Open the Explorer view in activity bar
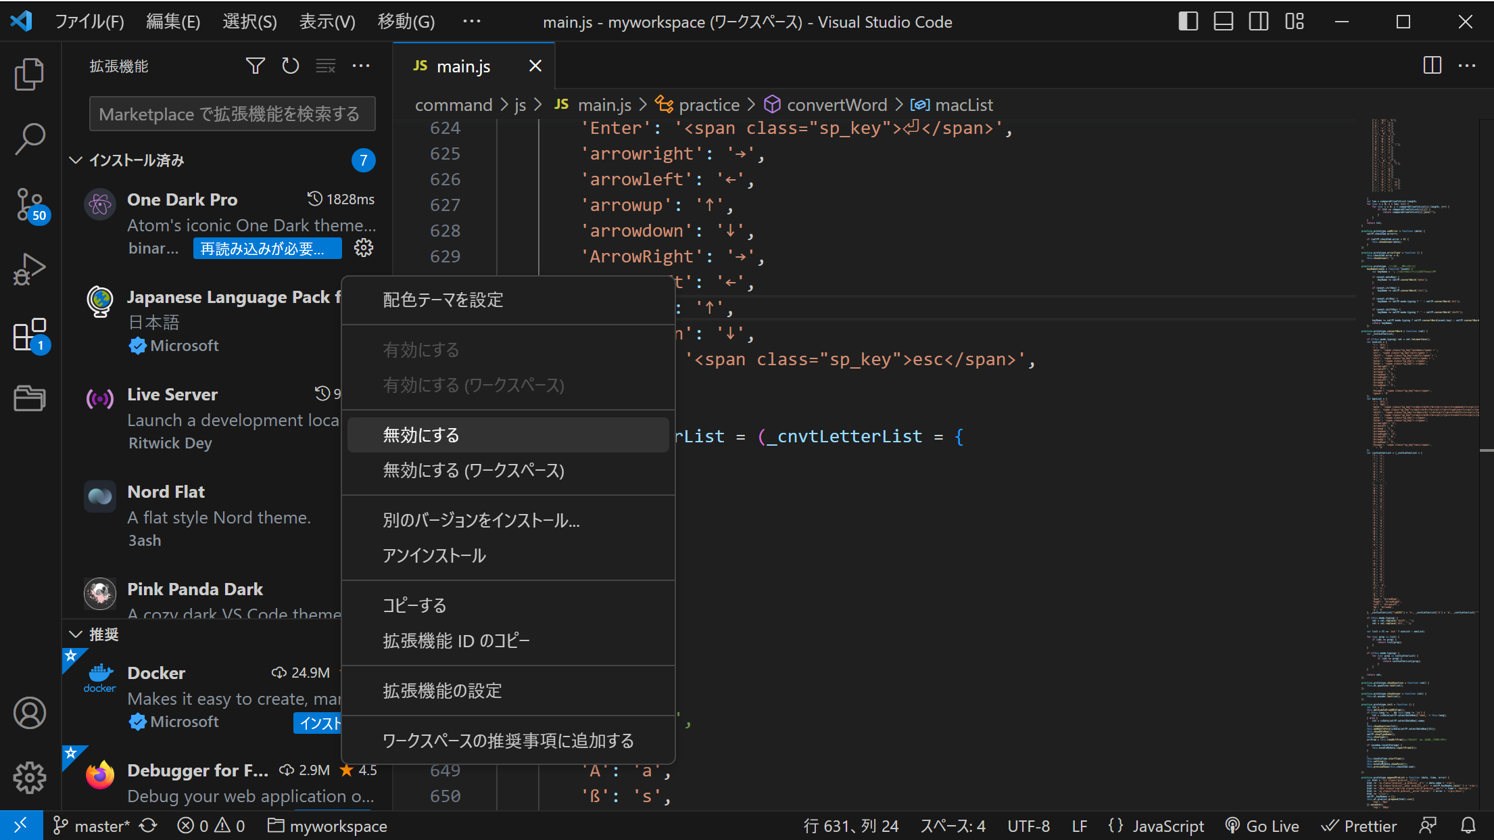The width and height of the screenshot is (1494, 840). (x=30, y=74)
